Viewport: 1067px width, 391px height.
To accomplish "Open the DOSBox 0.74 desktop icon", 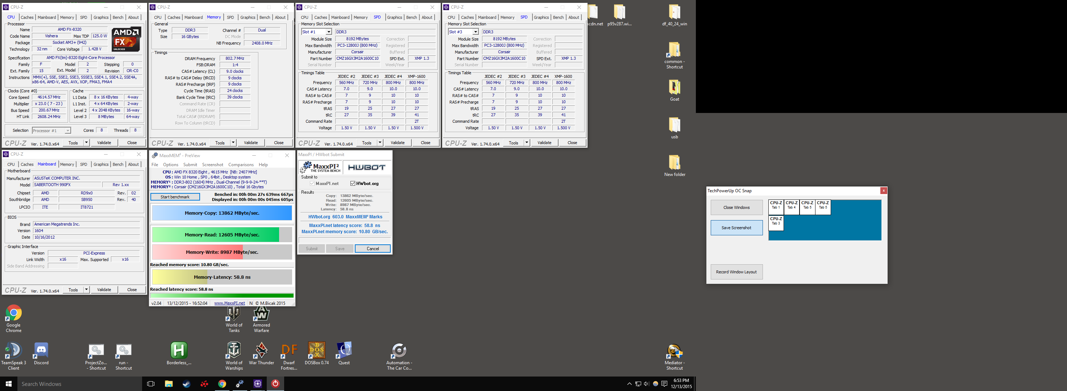I will [316, 354].
